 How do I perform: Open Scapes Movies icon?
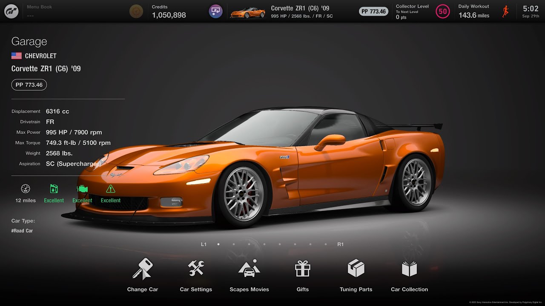tap(249, 268)
